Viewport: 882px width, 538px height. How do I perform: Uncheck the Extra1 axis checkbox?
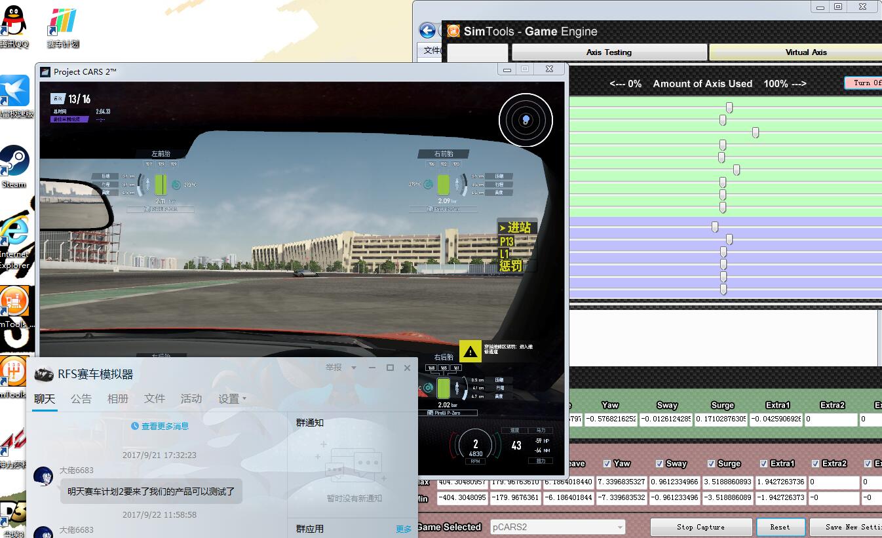pos(764,463)
